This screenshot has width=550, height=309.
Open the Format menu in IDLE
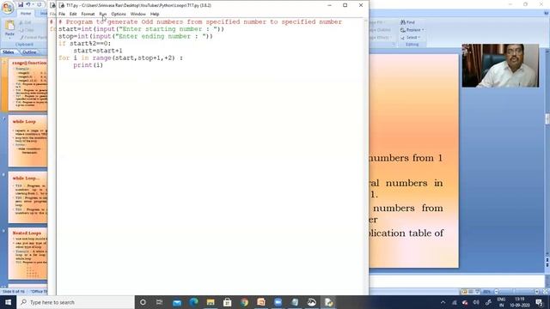pos(88,14)
